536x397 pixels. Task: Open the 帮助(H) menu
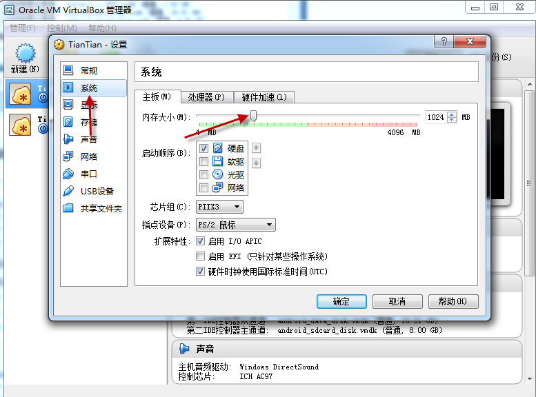coord(102,28)
